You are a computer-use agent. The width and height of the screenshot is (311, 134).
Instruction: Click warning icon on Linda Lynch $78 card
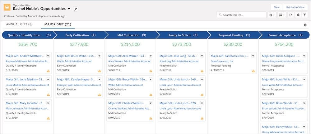tap(202, 118)
